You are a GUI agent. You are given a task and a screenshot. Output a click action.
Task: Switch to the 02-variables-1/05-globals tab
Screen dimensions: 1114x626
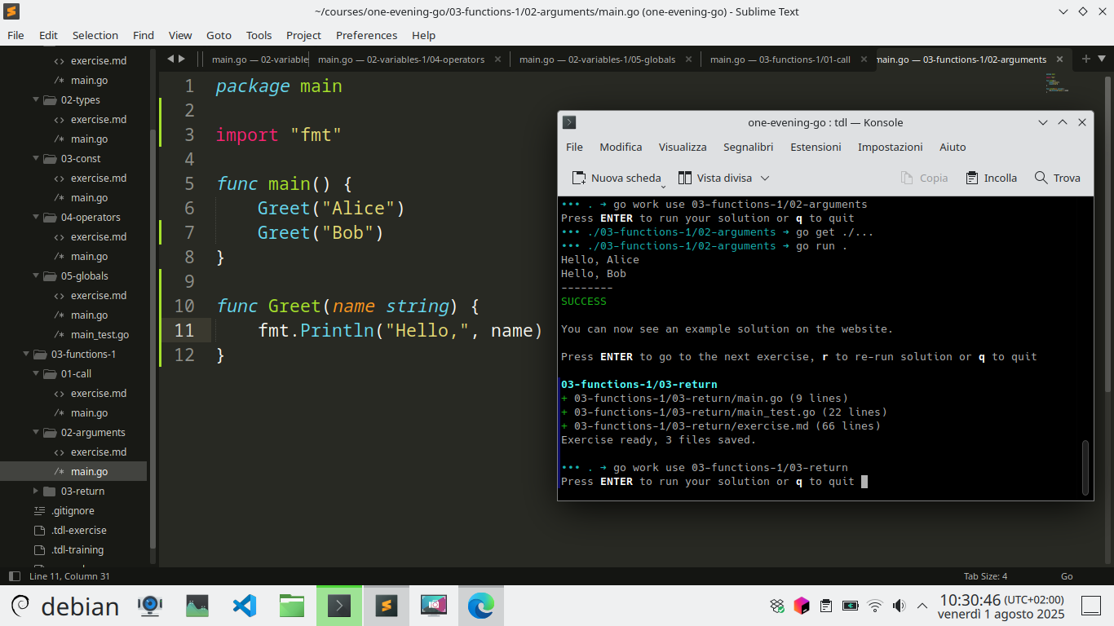[597, 60]
